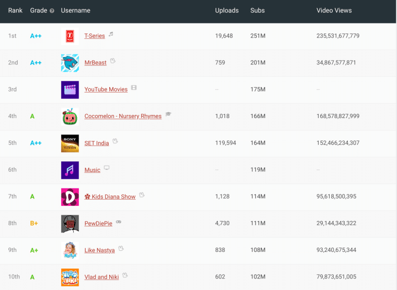
Task: Select Kids Diana Show views 95,618,500,395
Action: coord(336,196)
